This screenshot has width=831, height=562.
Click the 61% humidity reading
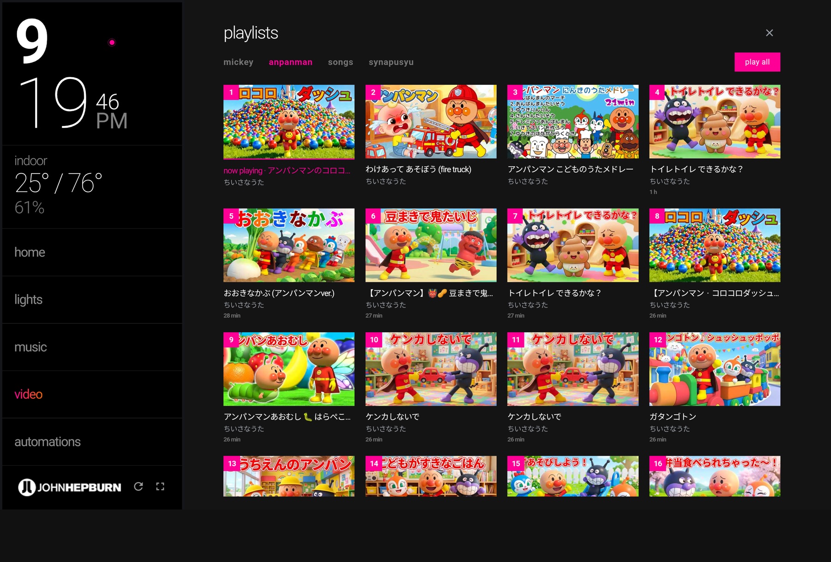tap(30, 208)
